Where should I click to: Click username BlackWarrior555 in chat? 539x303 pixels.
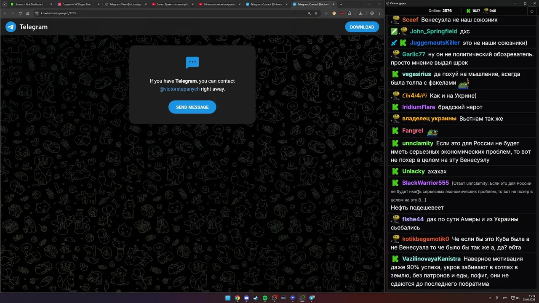[x=425, y=183]
